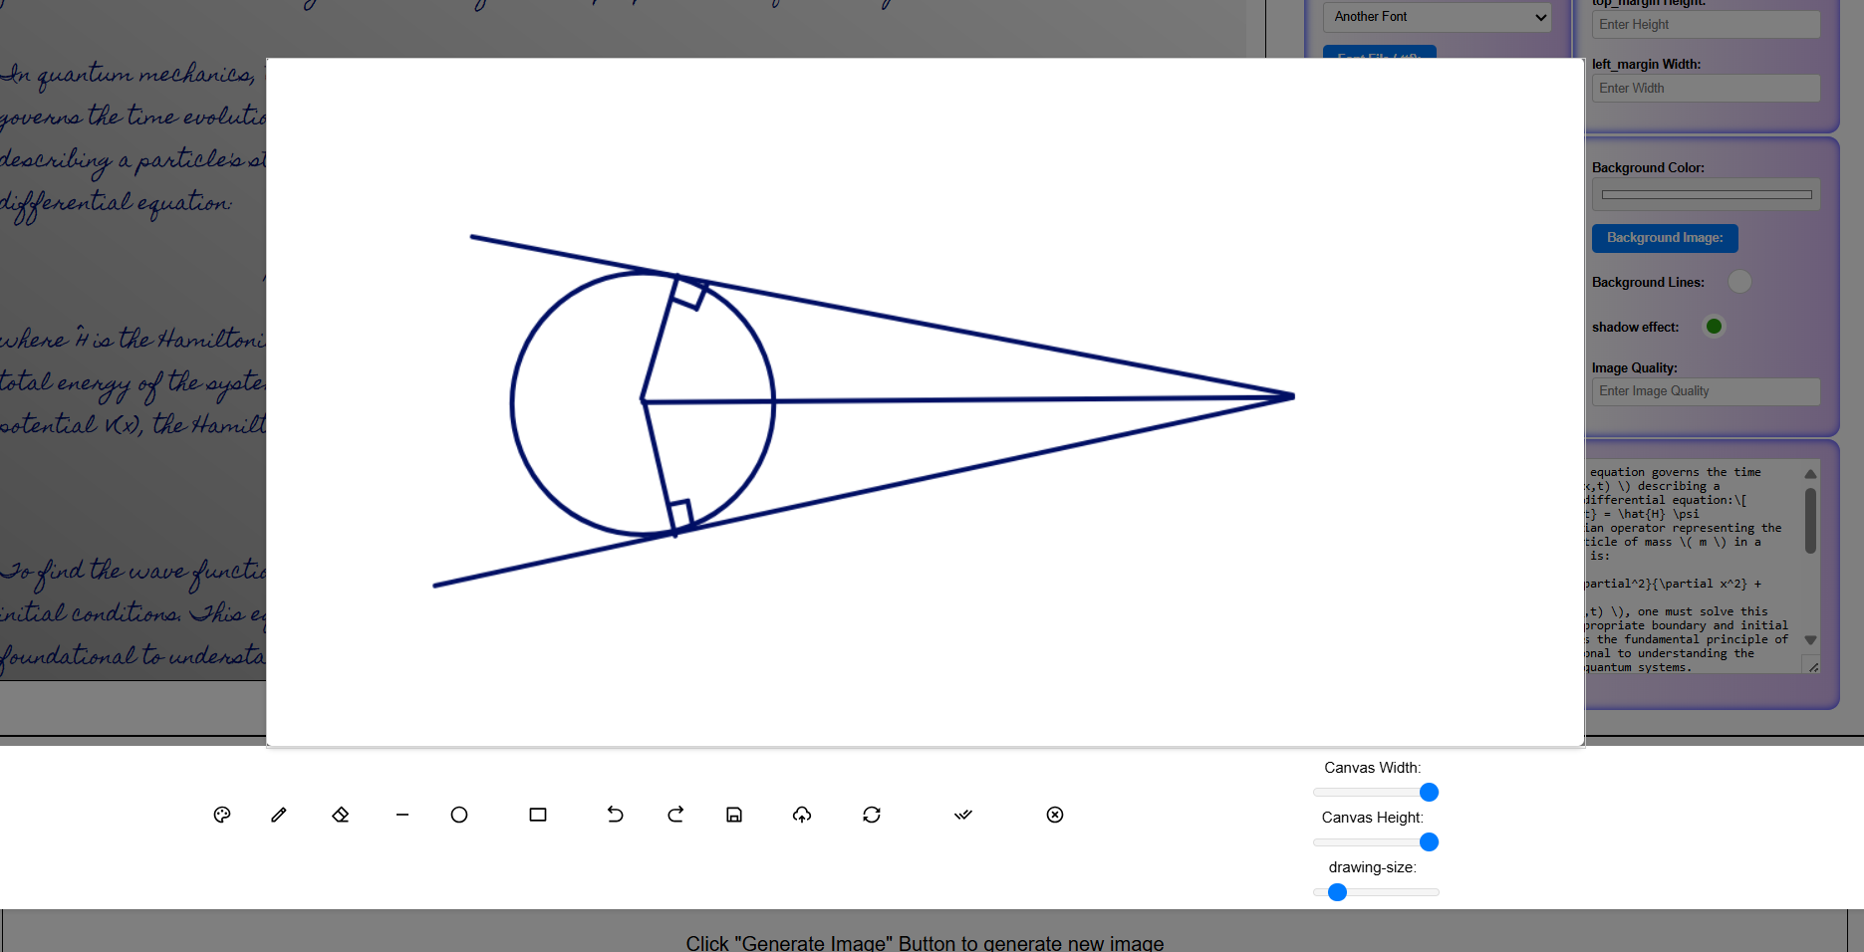
Task: Undo the last drawing action
Action: click(x=616, y=815)
